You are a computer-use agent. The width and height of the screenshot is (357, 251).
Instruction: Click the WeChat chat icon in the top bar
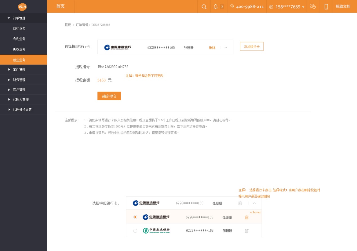313,6
